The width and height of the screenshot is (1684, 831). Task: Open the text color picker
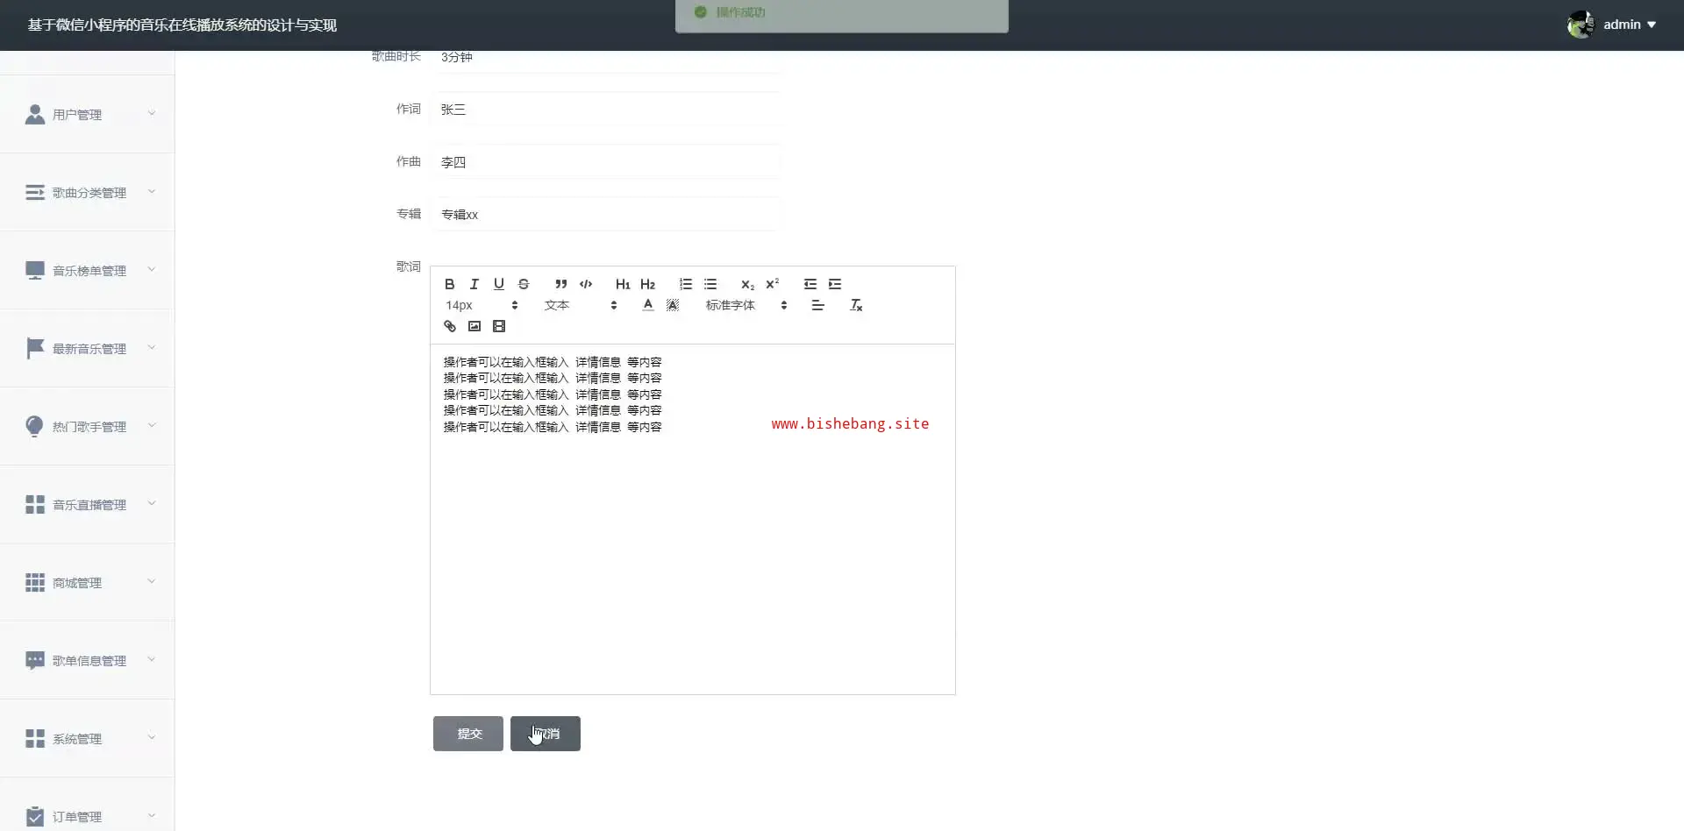pos(647,305)
